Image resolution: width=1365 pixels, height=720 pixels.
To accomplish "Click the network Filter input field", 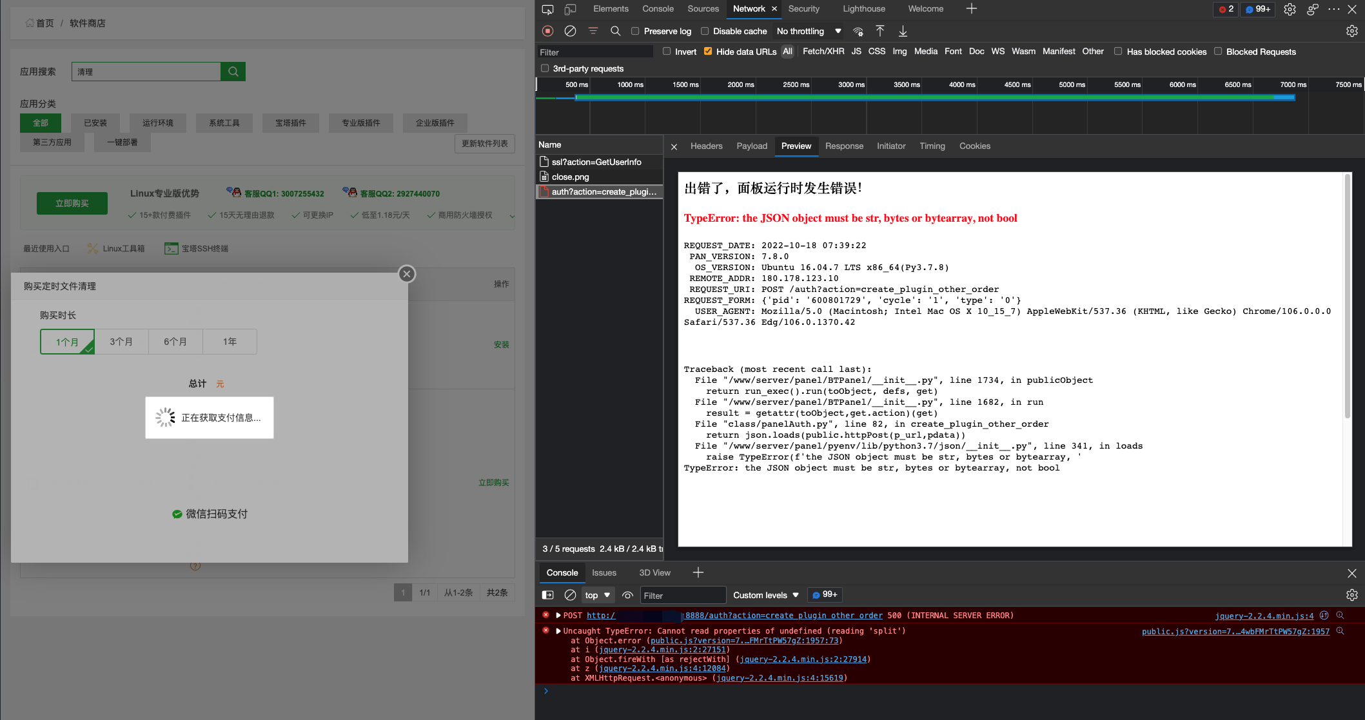I will tap(595, 52).
